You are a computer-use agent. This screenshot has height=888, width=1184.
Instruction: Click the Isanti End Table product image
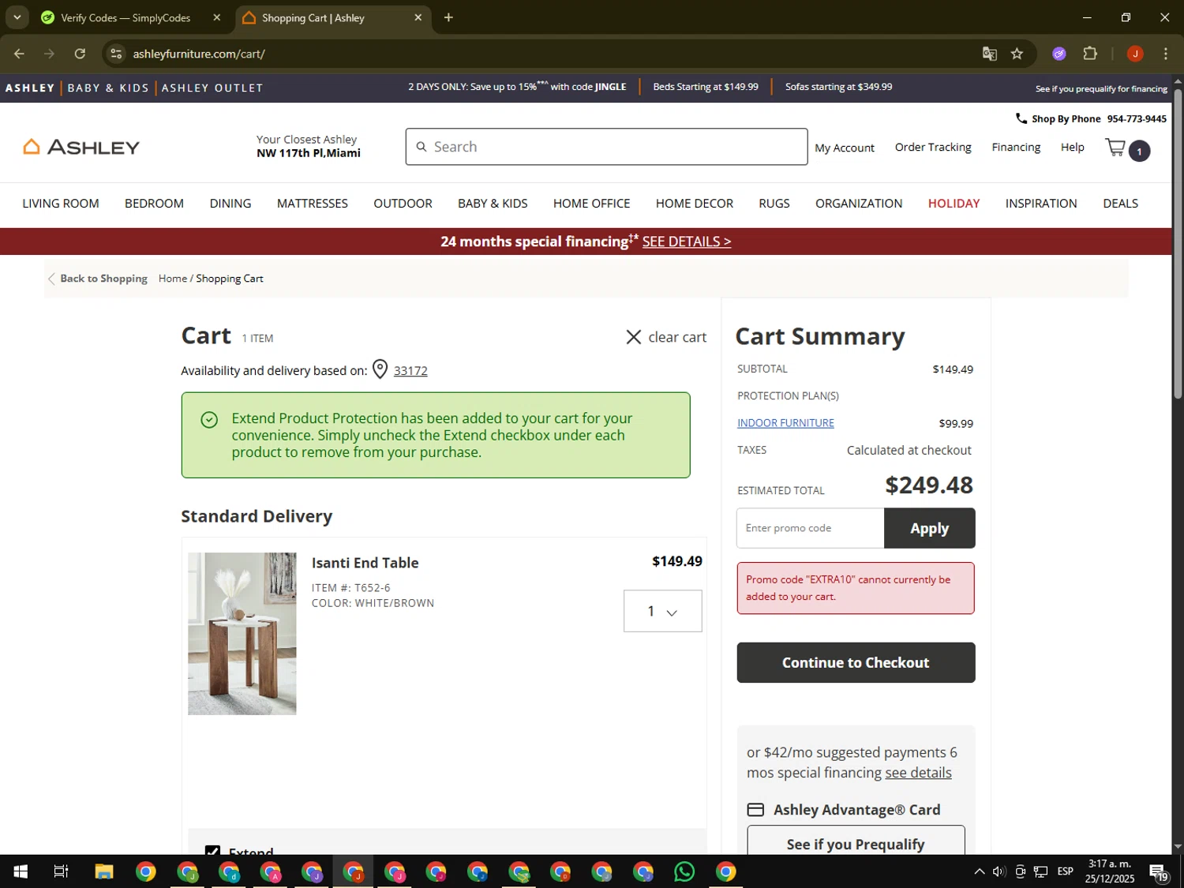click(242, 633)
